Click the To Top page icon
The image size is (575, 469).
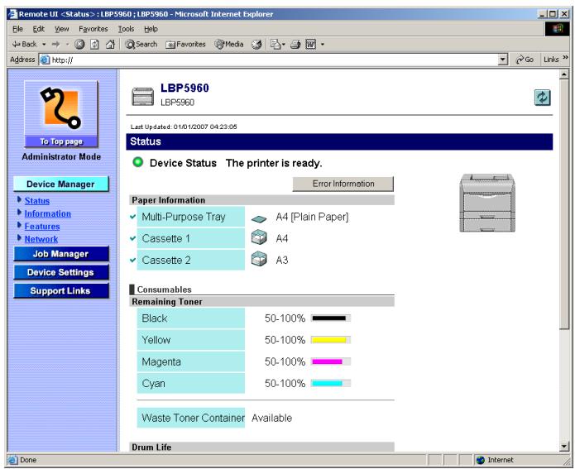pos(61,113)
